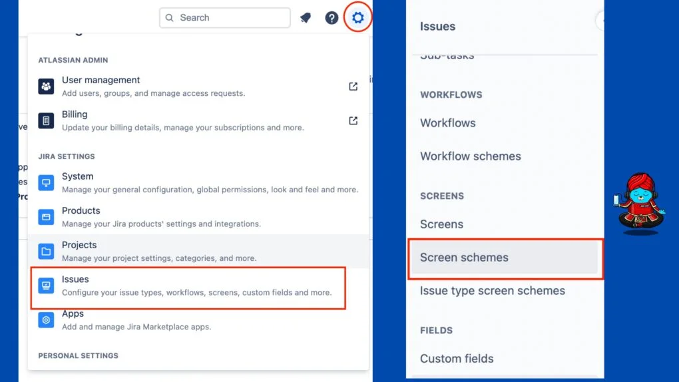The width and height of the screenshot is (679, 382).
Task: Click the PERSONAL SETTINGS section label
Action: (78, 355)
